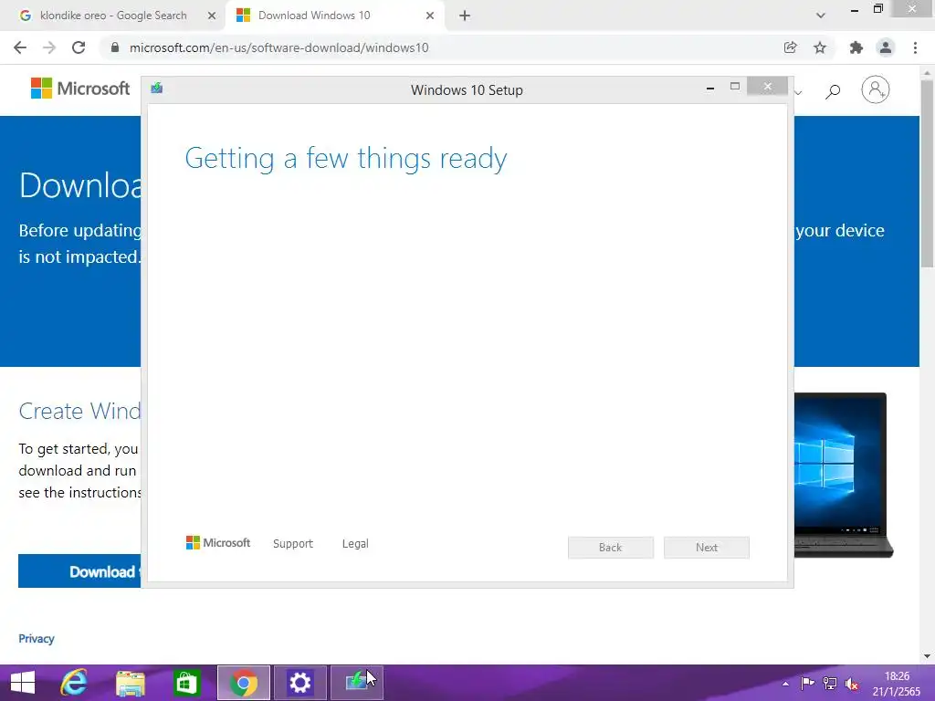Screen dimensions: 935x701
Task: Open Chrome's three-dot menu
Action: point(915,47)
